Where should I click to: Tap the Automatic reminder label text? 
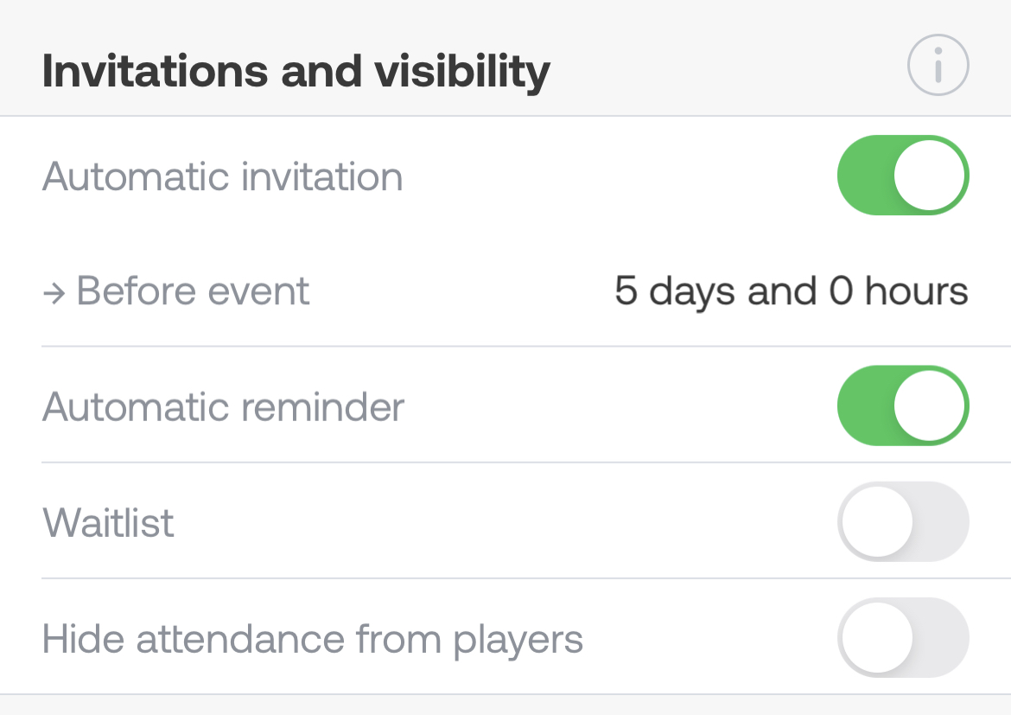(x=223, y=406)
